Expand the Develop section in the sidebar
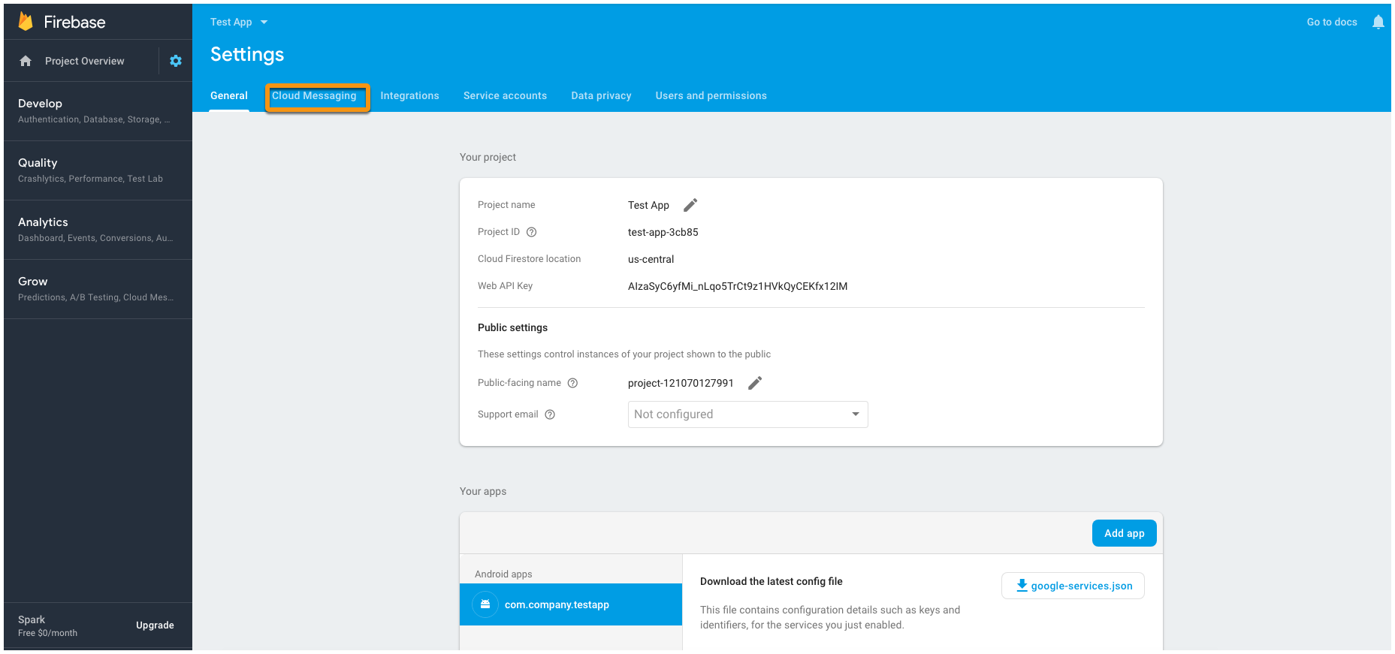 [98, 110]
